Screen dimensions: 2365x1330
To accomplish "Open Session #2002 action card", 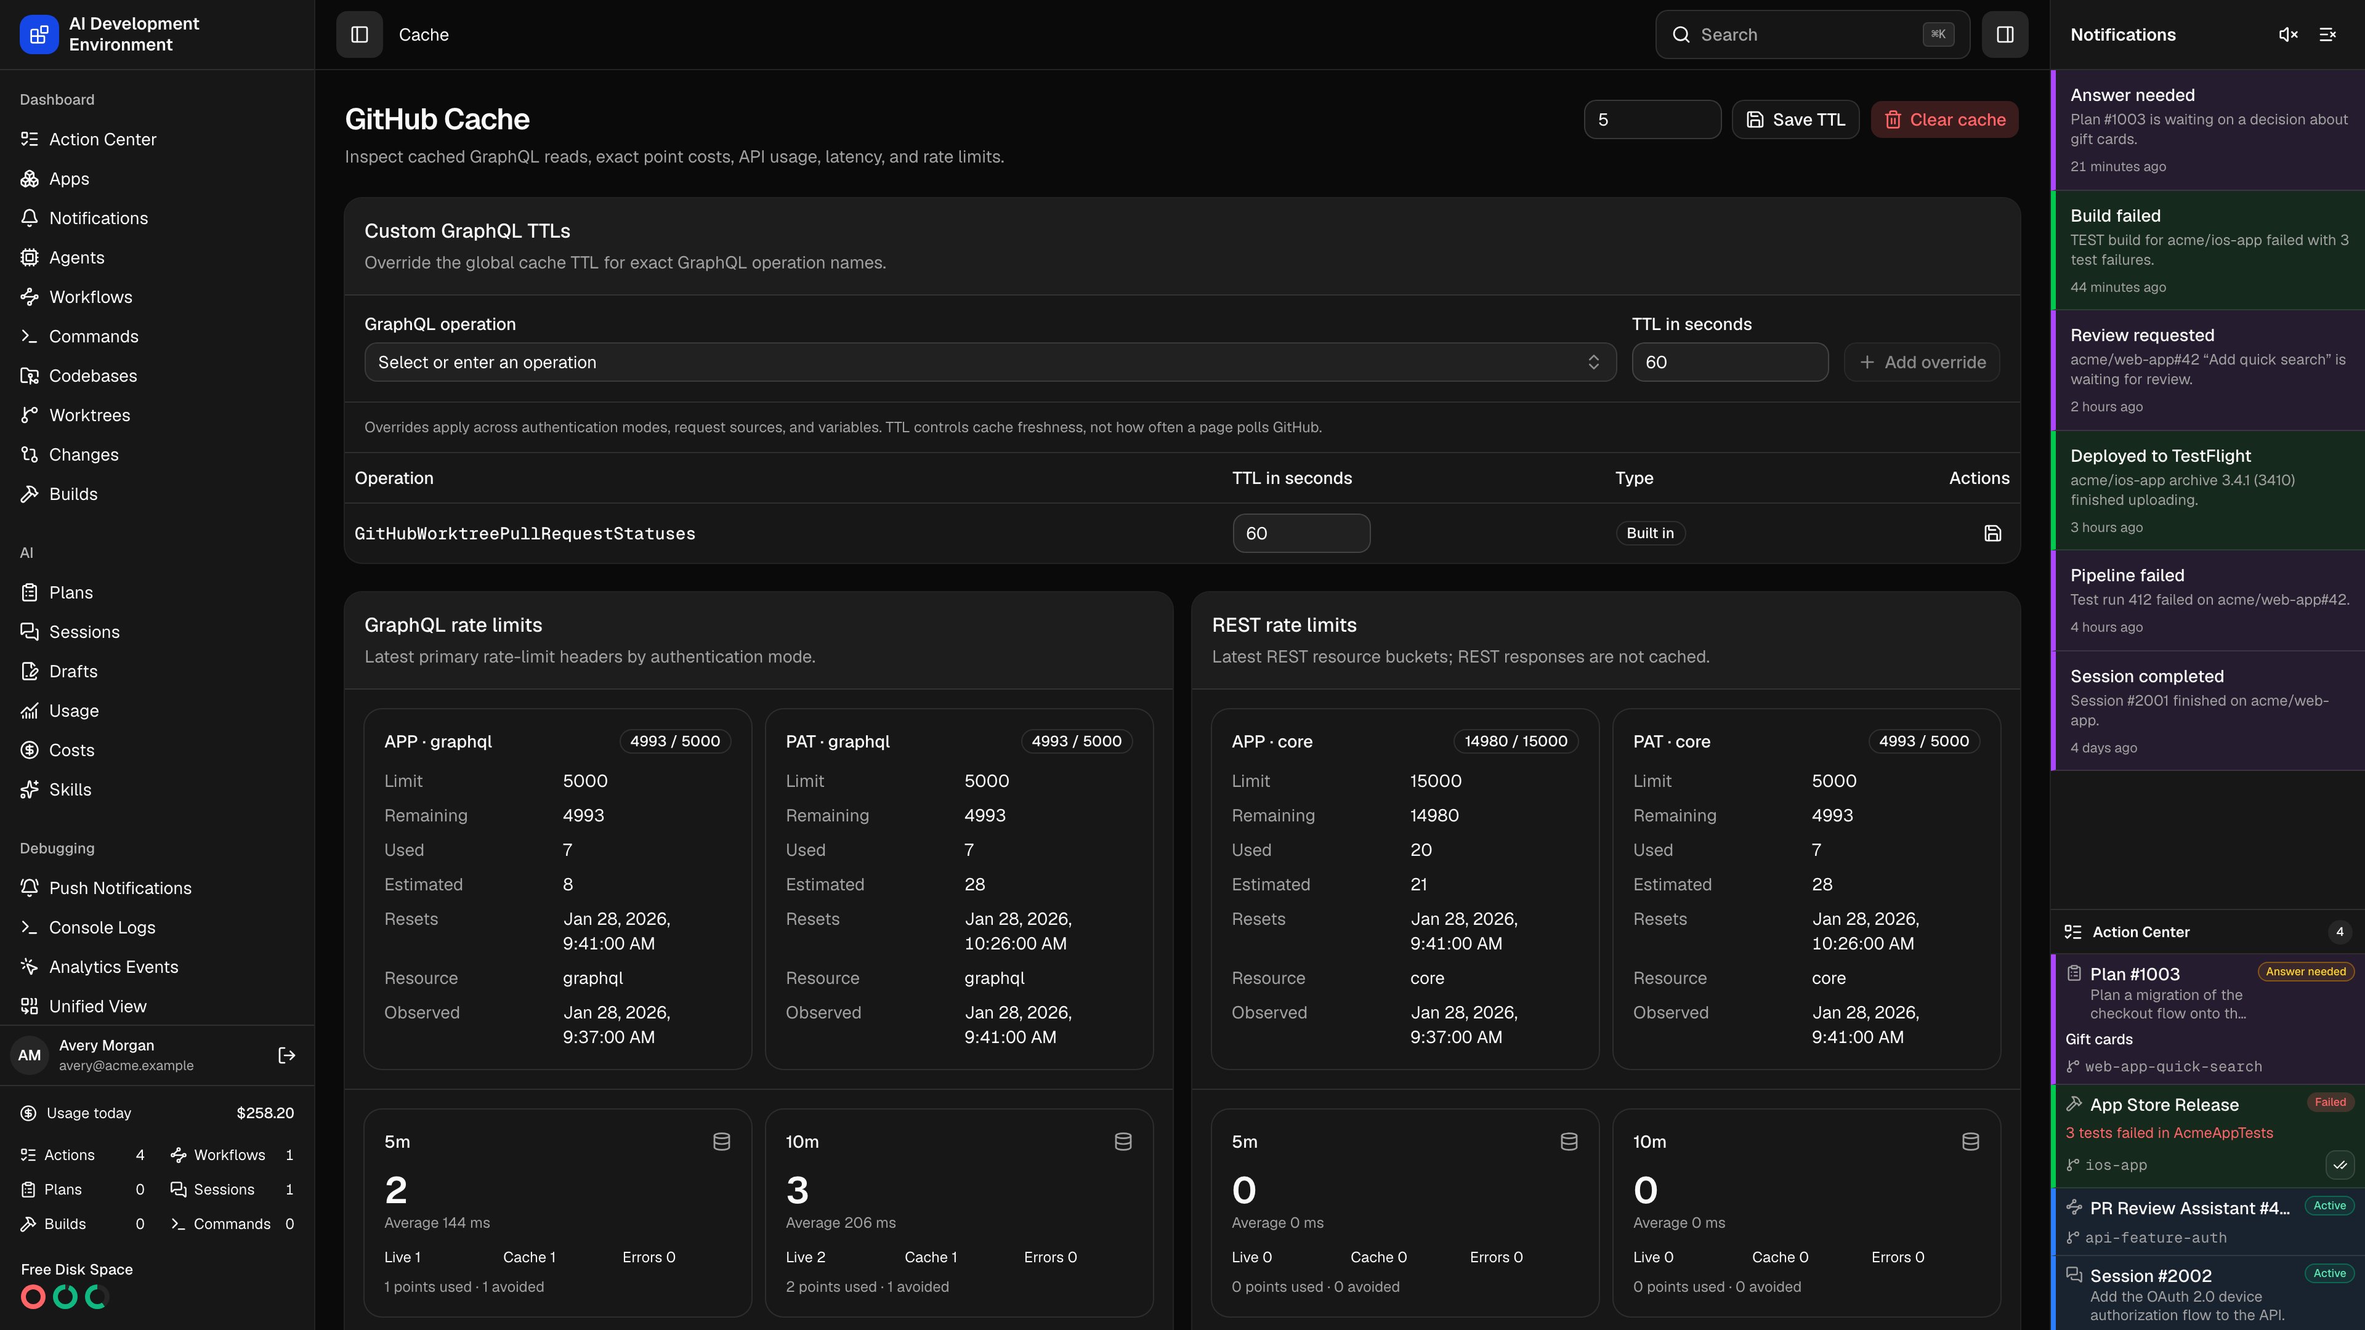I will (2208, 1293).
